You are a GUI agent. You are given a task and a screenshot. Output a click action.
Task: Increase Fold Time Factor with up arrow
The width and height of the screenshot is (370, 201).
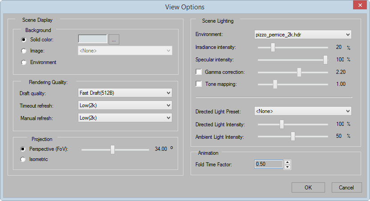(x=287, y=162)
